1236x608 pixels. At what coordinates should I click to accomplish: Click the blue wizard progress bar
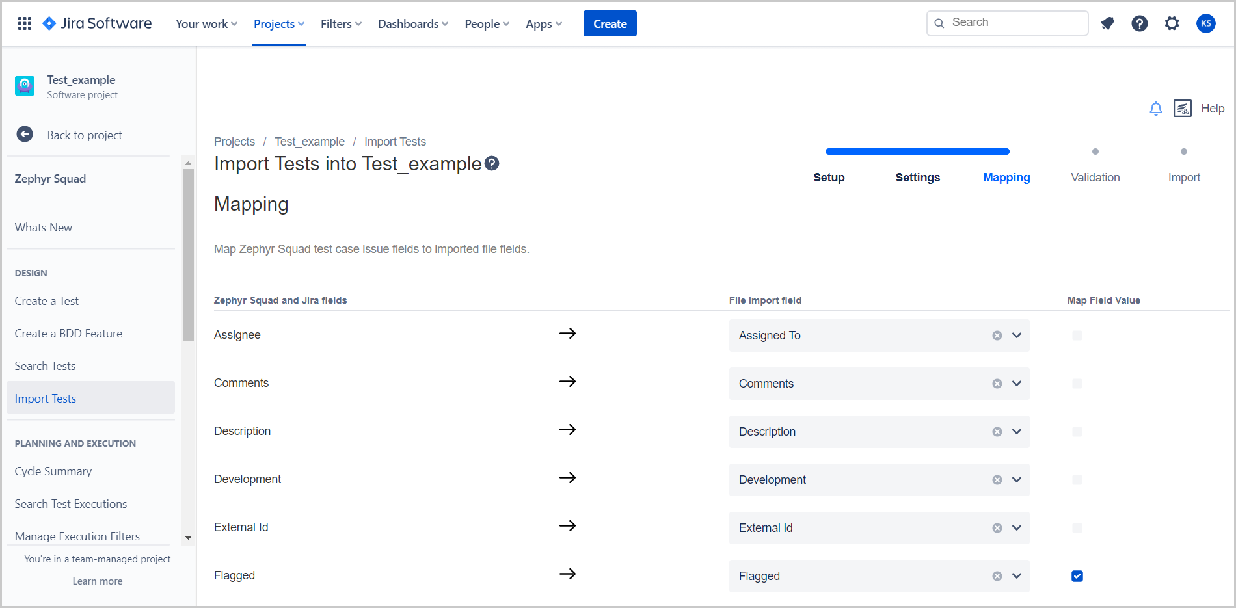tap(917, 152)
